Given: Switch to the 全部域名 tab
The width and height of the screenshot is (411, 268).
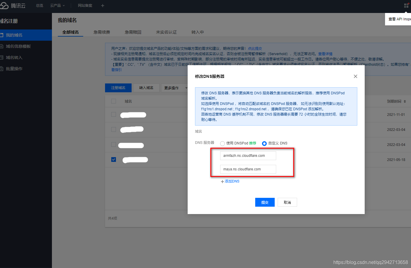Looking at the screenshot, I should tap(71, 32).
